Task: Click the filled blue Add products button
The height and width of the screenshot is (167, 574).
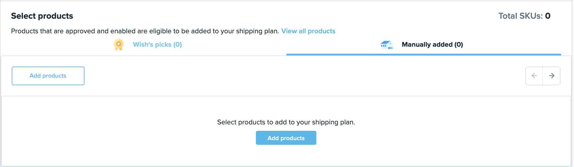Action: coord(286,138)
